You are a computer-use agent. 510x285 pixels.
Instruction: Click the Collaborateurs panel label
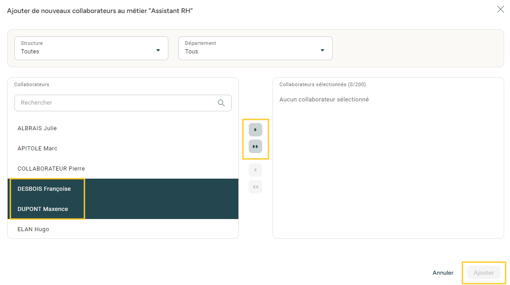31,84
